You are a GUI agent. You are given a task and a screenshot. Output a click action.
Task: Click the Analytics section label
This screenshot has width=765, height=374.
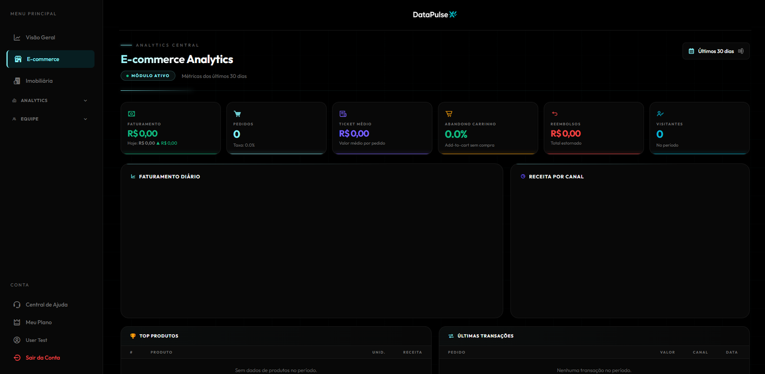[34, 100]
